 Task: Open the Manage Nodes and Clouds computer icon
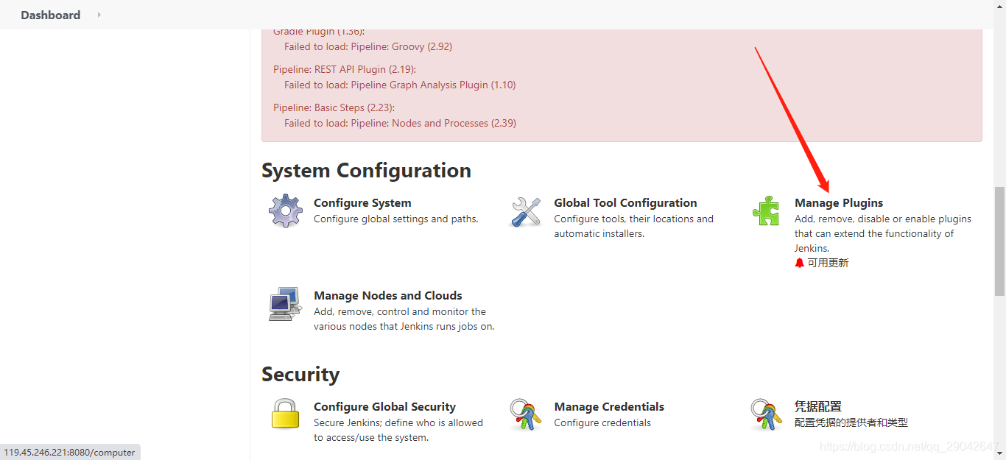coord(285,304)
